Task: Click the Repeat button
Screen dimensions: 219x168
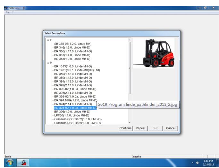Action: coord(140,128)
